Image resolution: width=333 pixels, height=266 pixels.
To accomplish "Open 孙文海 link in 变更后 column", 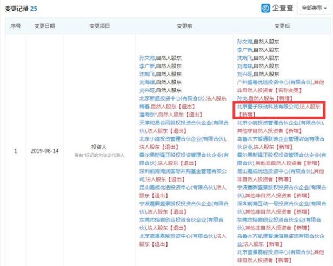I will [x=245, y=42].
